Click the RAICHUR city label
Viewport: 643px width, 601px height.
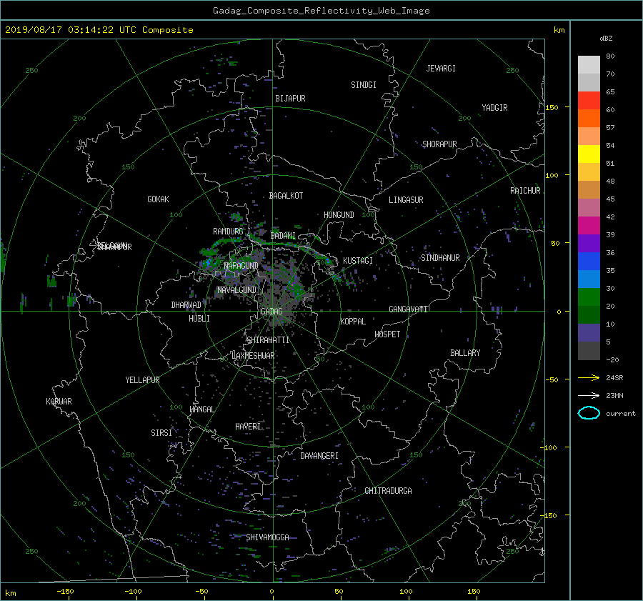(525, 191)
